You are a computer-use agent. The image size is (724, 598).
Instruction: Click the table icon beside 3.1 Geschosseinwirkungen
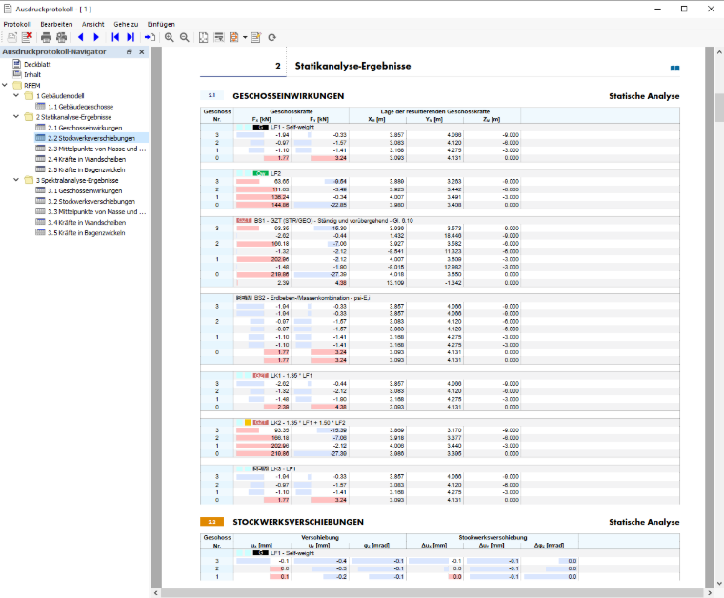click(x=40, y=190)
